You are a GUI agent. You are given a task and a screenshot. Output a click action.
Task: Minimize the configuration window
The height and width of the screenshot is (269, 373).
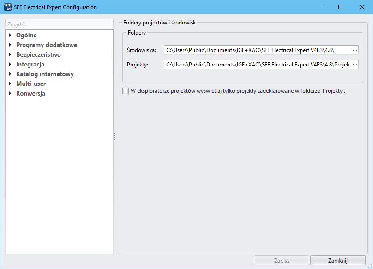click(320, 7)
